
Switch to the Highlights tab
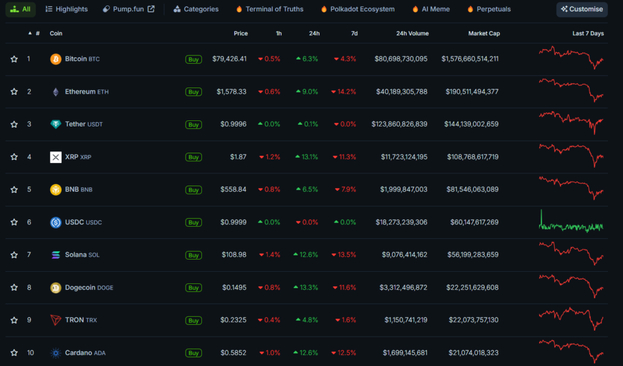(66, 9)
